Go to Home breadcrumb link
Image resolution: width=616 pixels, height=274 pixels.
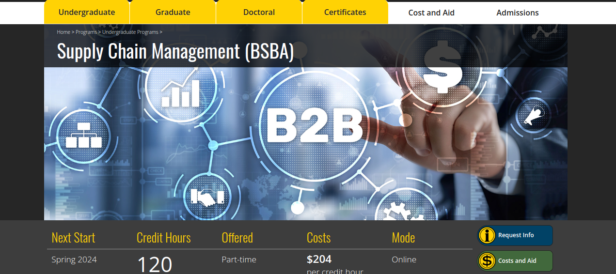pos(63,32)
